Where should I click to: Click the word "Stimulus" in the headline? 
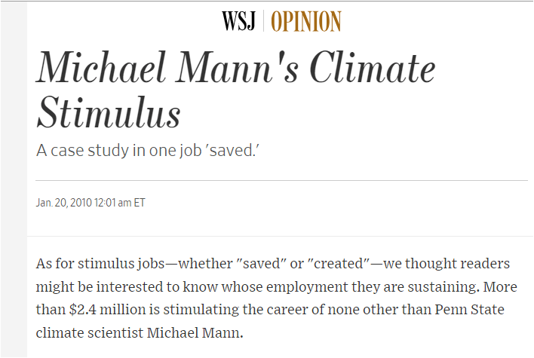[109, 114]
